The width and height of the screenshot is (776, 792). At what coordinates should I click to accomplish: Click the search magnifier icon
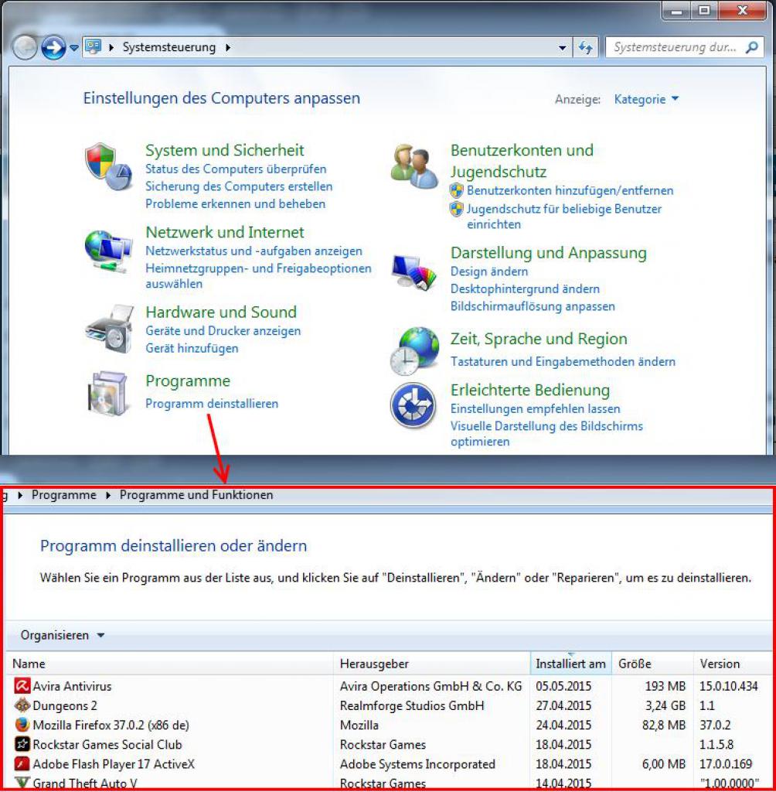click(752, 47)
